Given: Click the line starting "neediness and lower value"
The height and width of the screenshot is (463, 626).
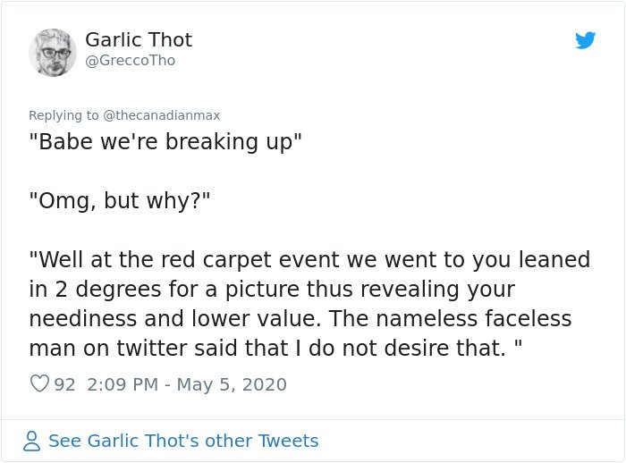Looking at the screenshot, I should pyautogui.click(x=299, y=319).
